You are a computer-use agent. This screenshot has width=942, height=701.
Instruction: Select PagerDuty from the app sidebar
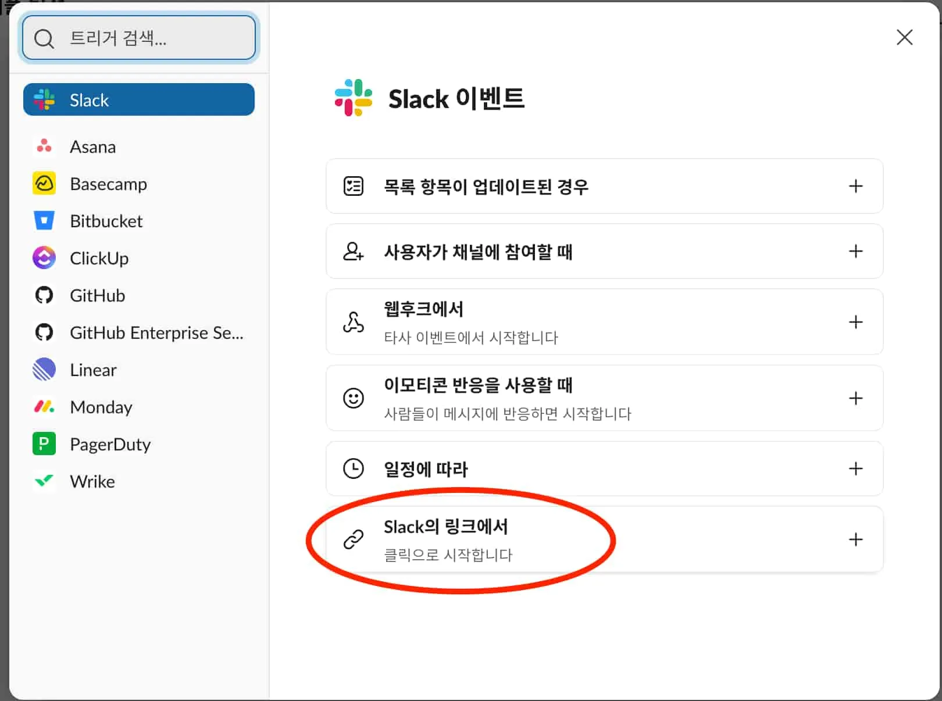pos(110,444)
